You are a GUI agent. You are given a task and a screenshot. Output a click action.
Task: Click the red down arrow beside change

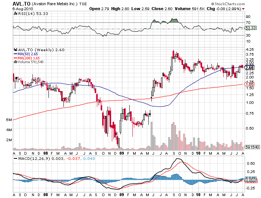tap(243, 9)
